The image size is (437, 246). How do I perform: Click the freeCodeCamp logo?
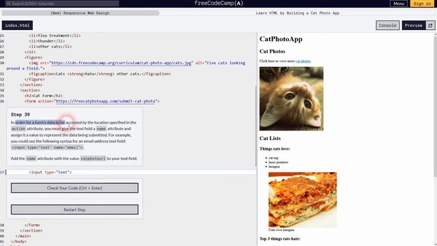tap(218, 3)
